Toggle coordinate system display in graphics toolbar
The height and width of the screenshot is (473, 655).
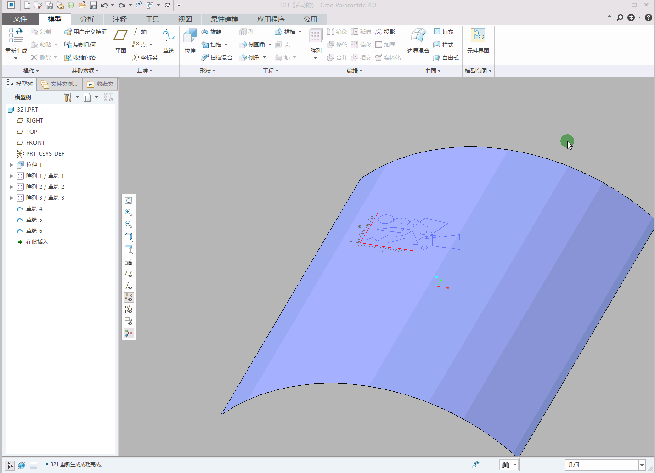click(x=129, y=309)
